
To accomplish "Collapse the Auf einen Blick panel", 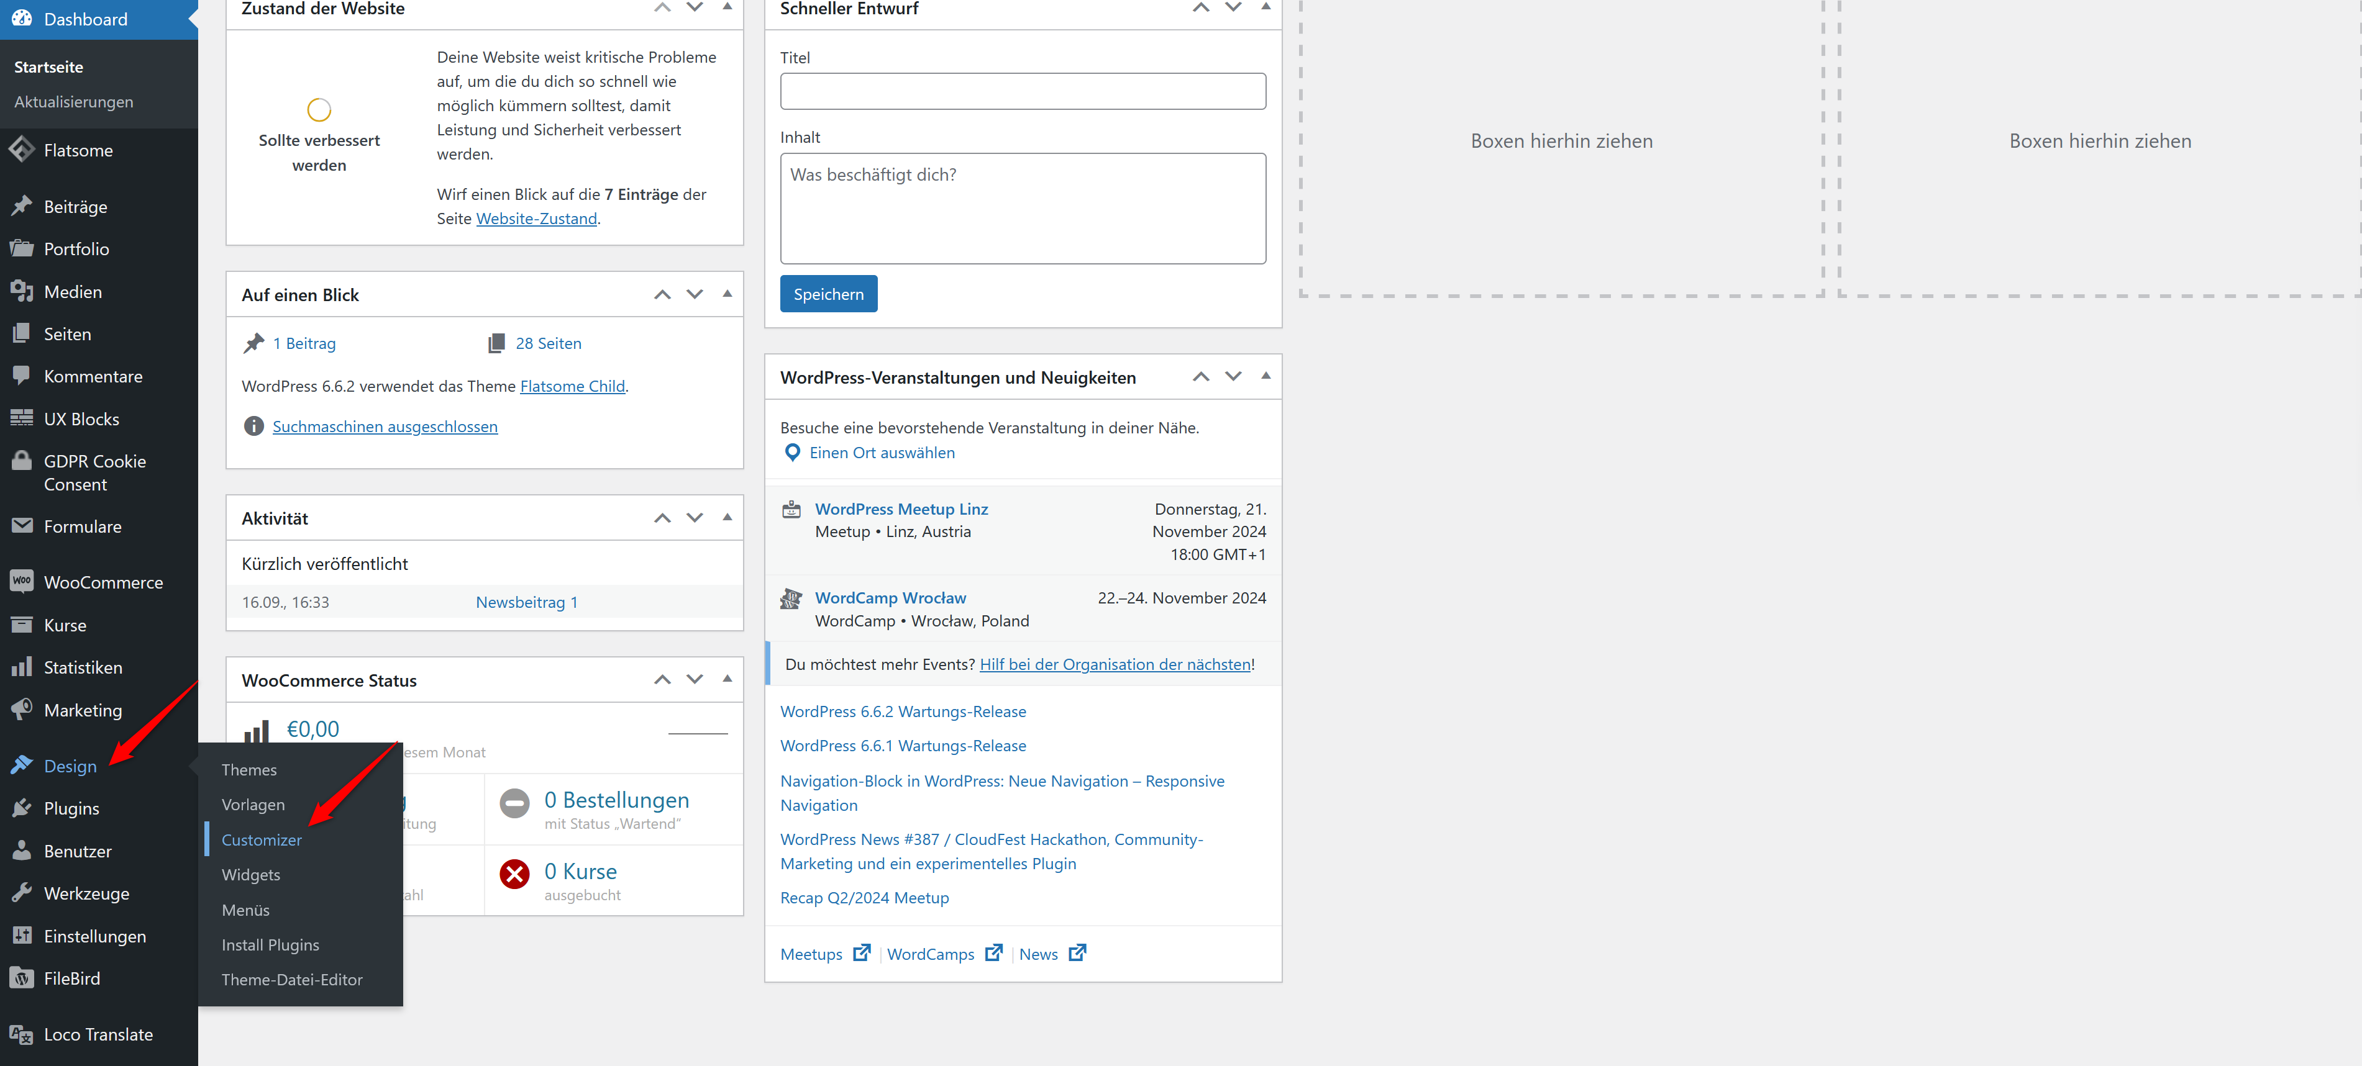I will point(727,293).
